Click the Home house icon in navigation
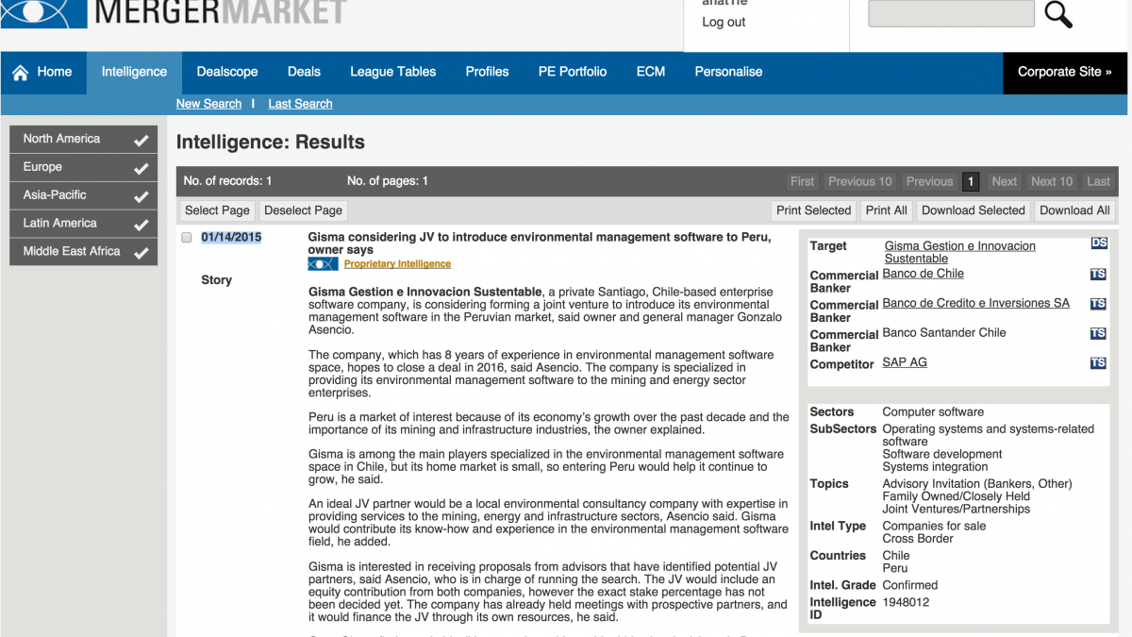The height and width of the screenshot is (637, 1132). click(x=20, y=72)
